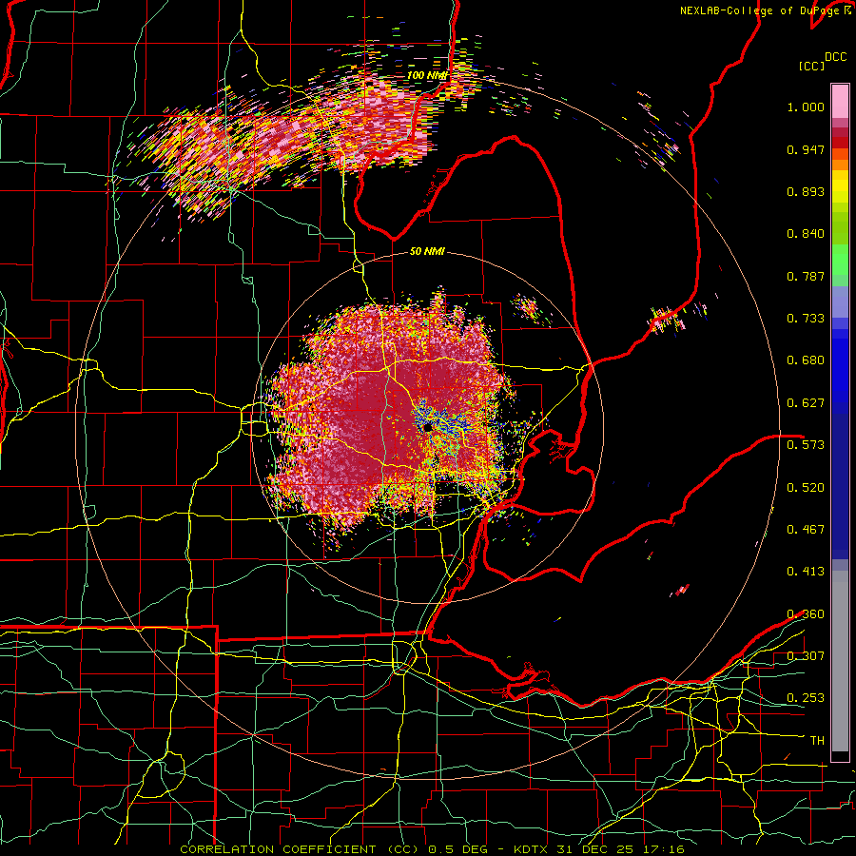Click the 0.787 scale label
The image size is (856, 856).
coord(806,276)
